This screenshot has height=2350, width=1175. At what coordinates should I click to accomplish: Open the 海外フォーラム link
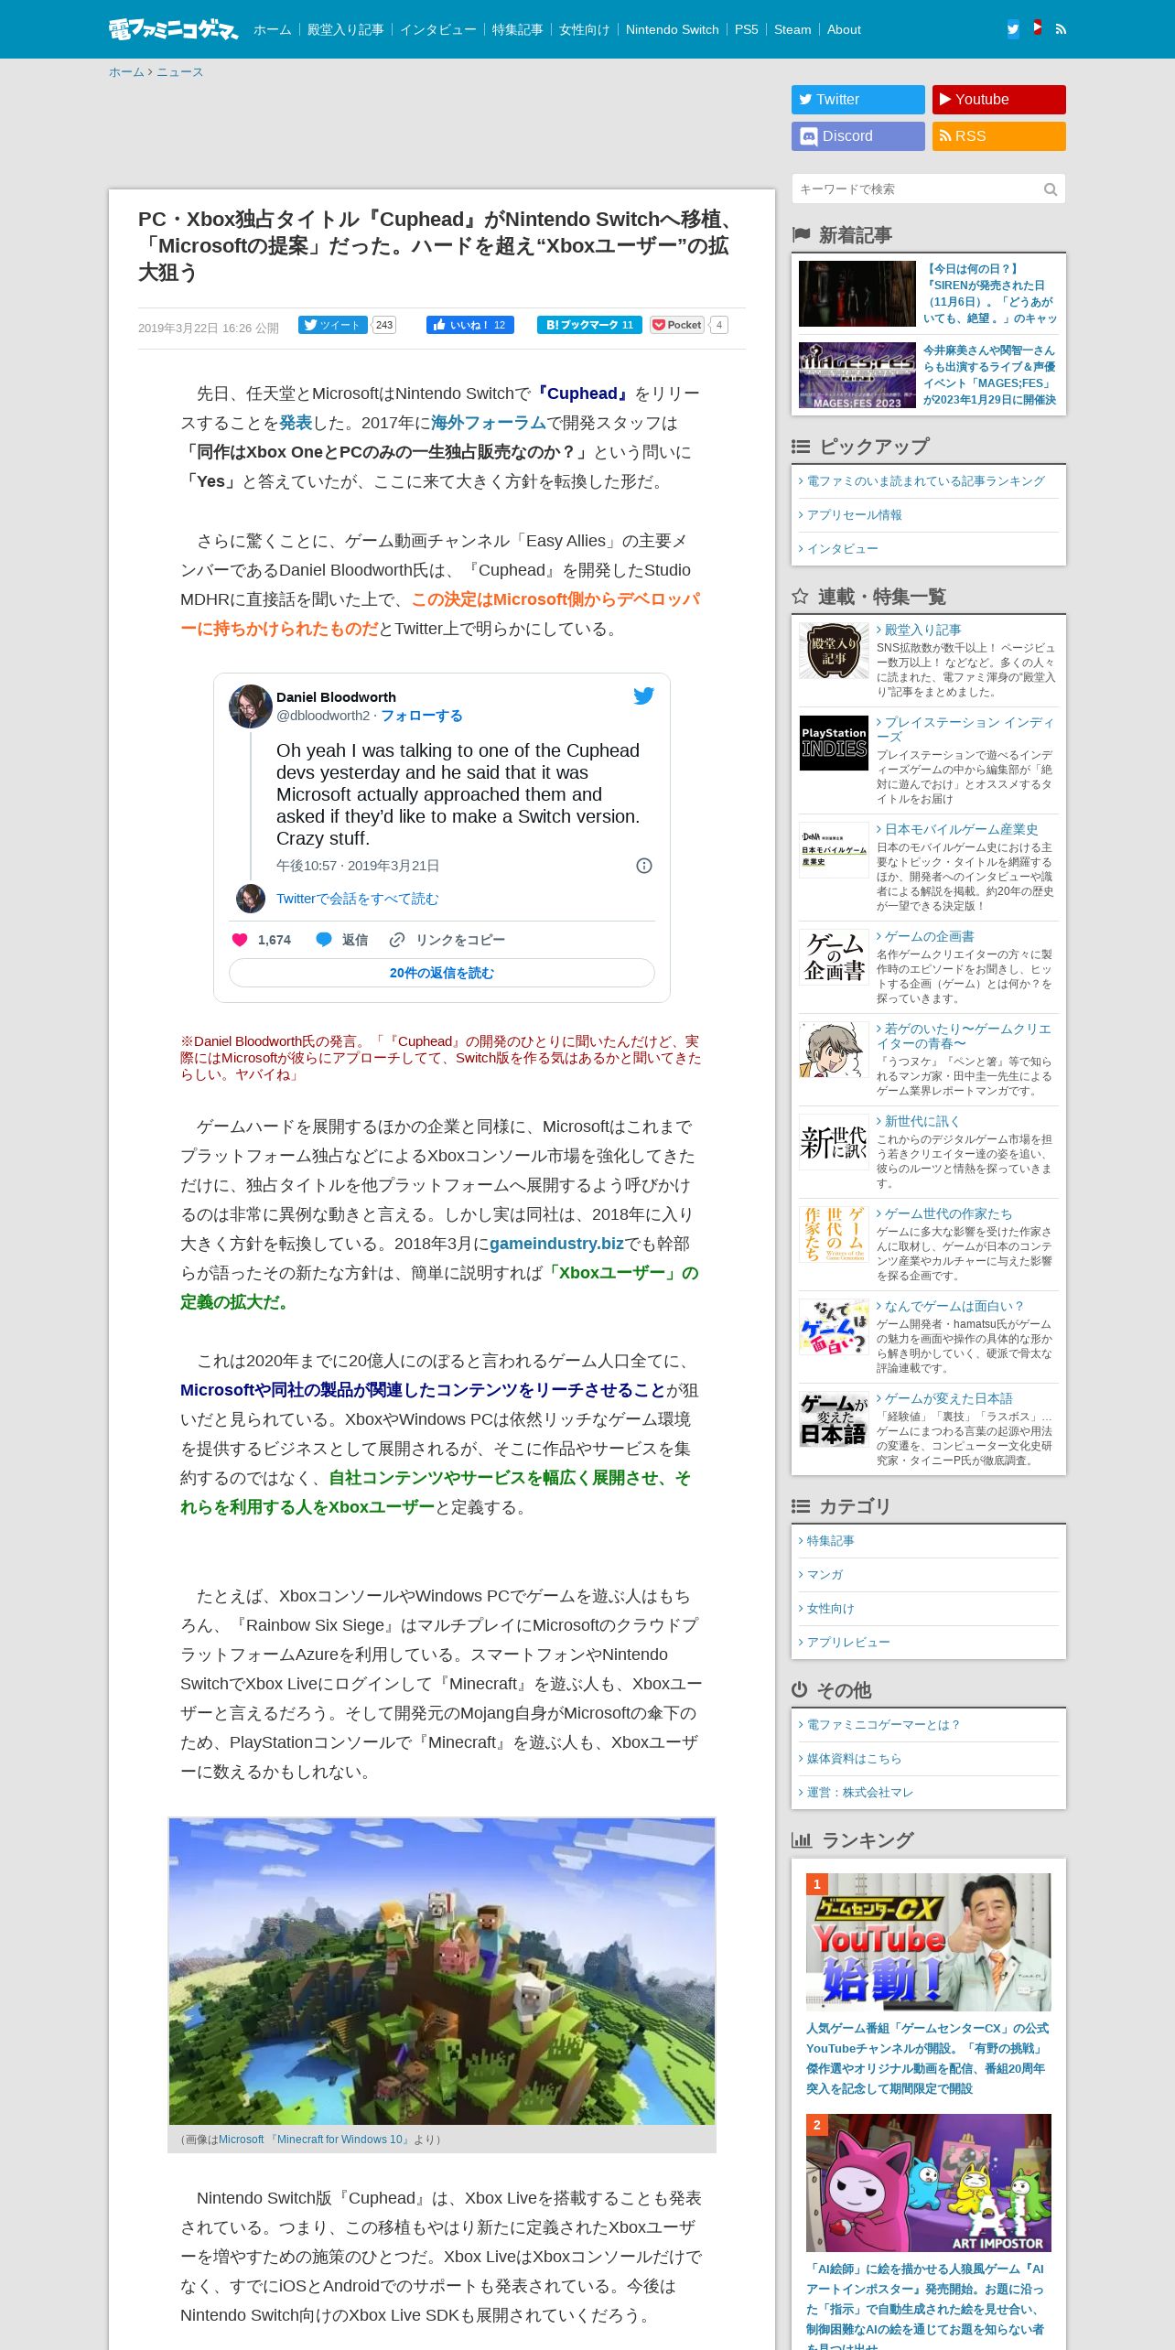489,423
